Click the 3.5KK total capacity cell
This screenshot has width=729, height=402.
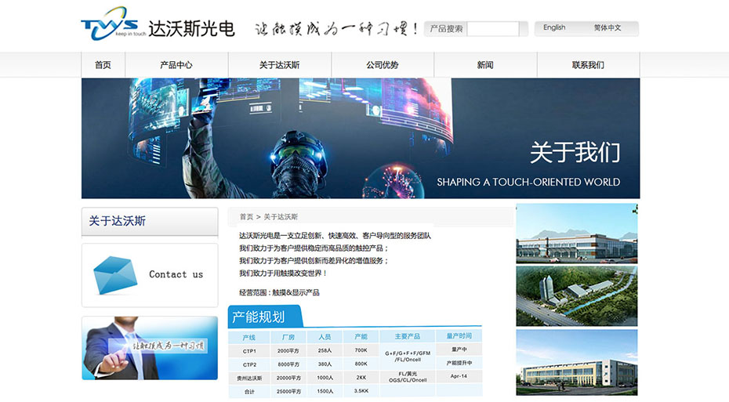[x=361, y=391]
